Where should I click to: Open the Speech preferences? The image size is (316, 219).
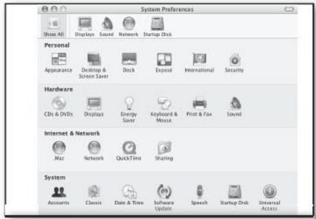click(199, 195)
